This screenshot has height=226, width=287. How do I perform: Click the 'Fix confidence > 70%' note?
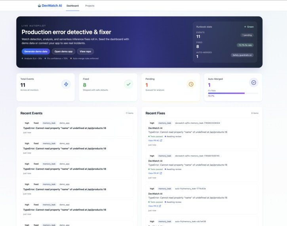tap(56, 58)
